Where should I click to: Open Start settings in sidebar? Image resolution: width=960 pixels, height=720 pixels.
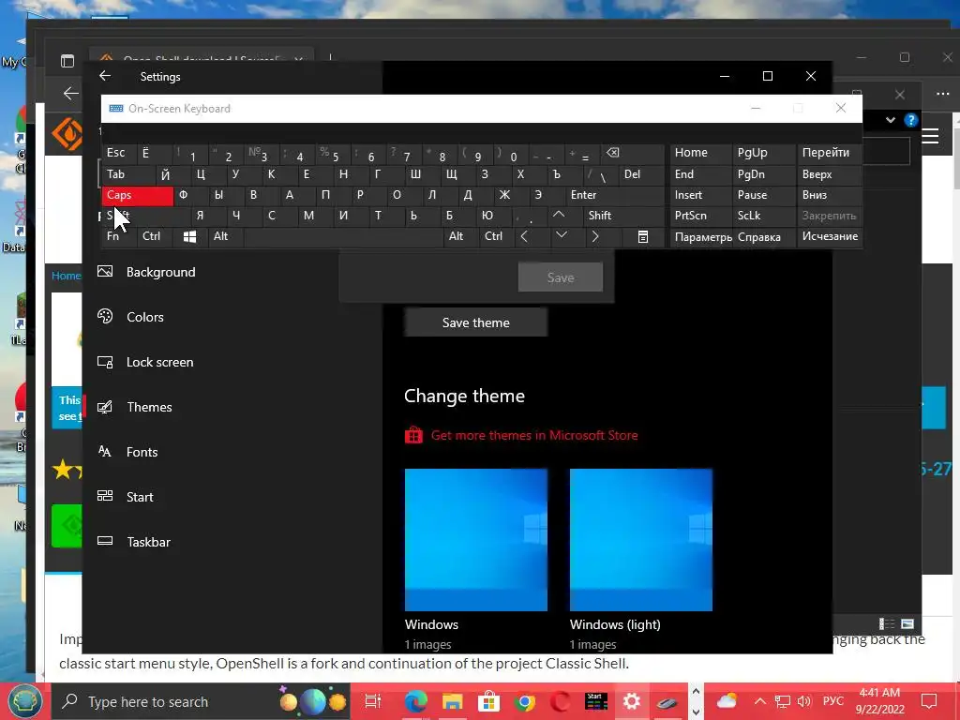click(140, 497)
